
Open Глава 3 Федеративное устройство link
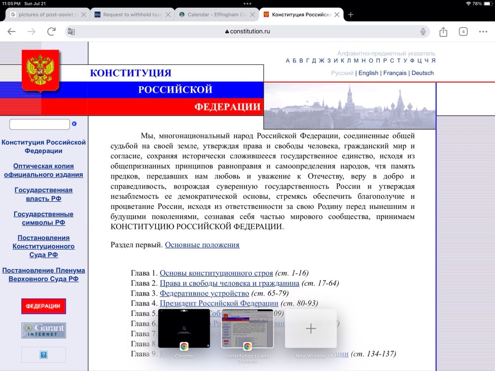pos(204,293)
